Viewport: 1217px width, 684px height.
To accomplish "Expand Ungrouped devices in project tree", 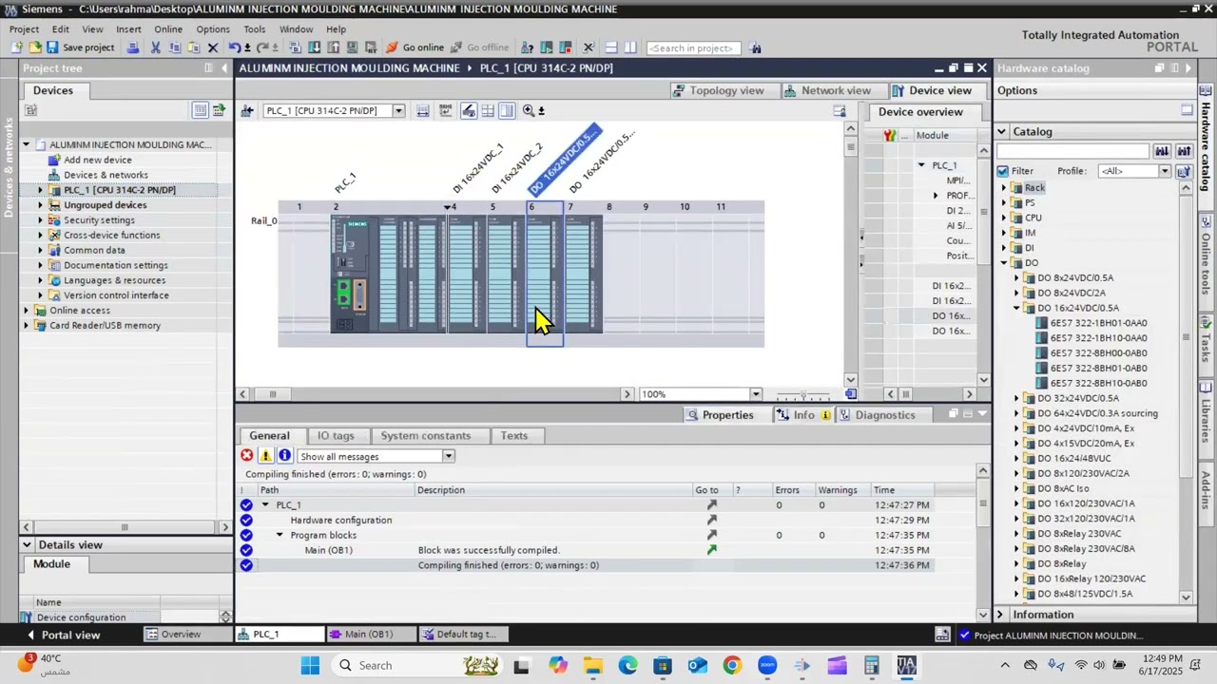I will click(40, 205).
